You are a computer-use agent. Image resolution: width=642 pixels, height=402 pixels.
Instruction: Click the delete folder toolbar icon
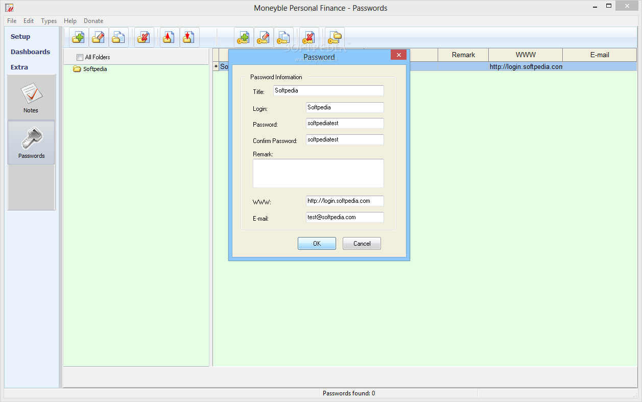[x=145, y=38]
